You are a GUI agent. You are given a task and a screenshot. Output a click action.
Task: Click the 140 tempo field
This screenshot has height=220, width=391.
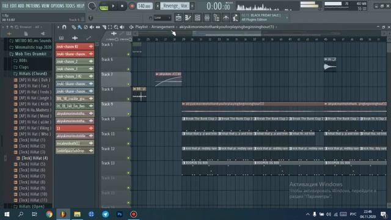[145, 5]
